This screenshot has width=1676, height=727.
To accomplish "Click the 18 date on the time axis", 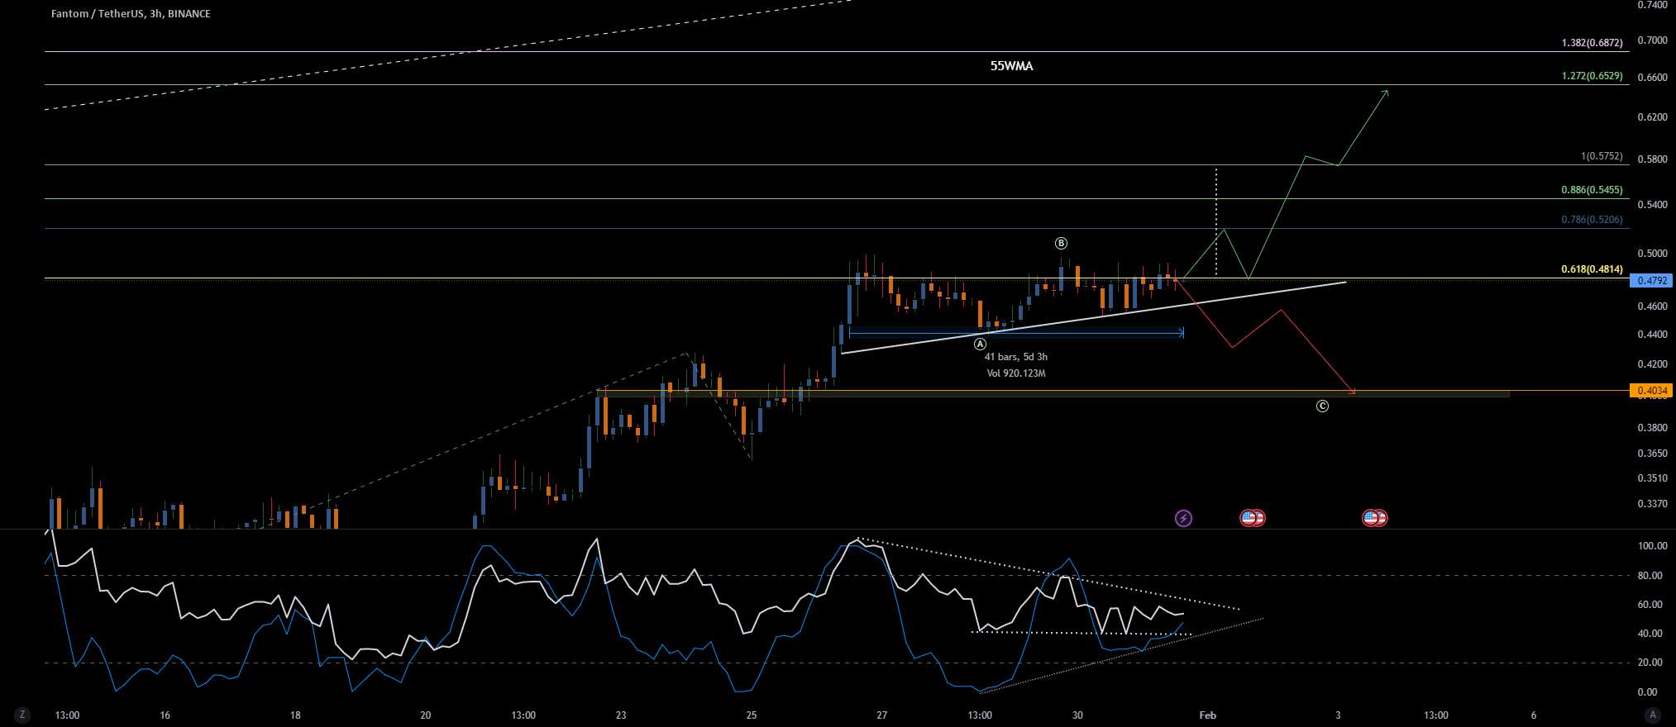I will [295, 715].
